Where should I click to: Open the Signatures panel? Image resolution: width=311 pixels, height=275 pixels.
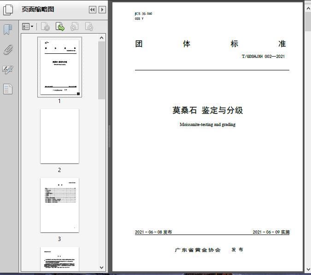click(x=8, y=69)
